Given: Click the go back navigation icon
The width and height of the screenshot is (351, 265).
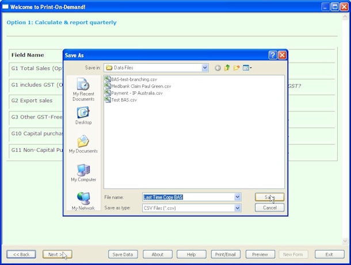Looking at the screenshot, I should [x=218, y=68].
